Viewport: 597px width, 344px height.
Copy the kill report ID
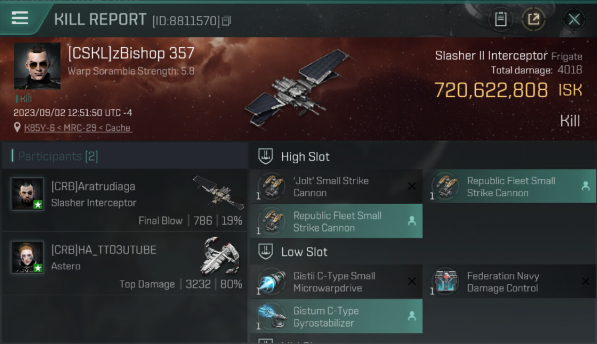226,21
